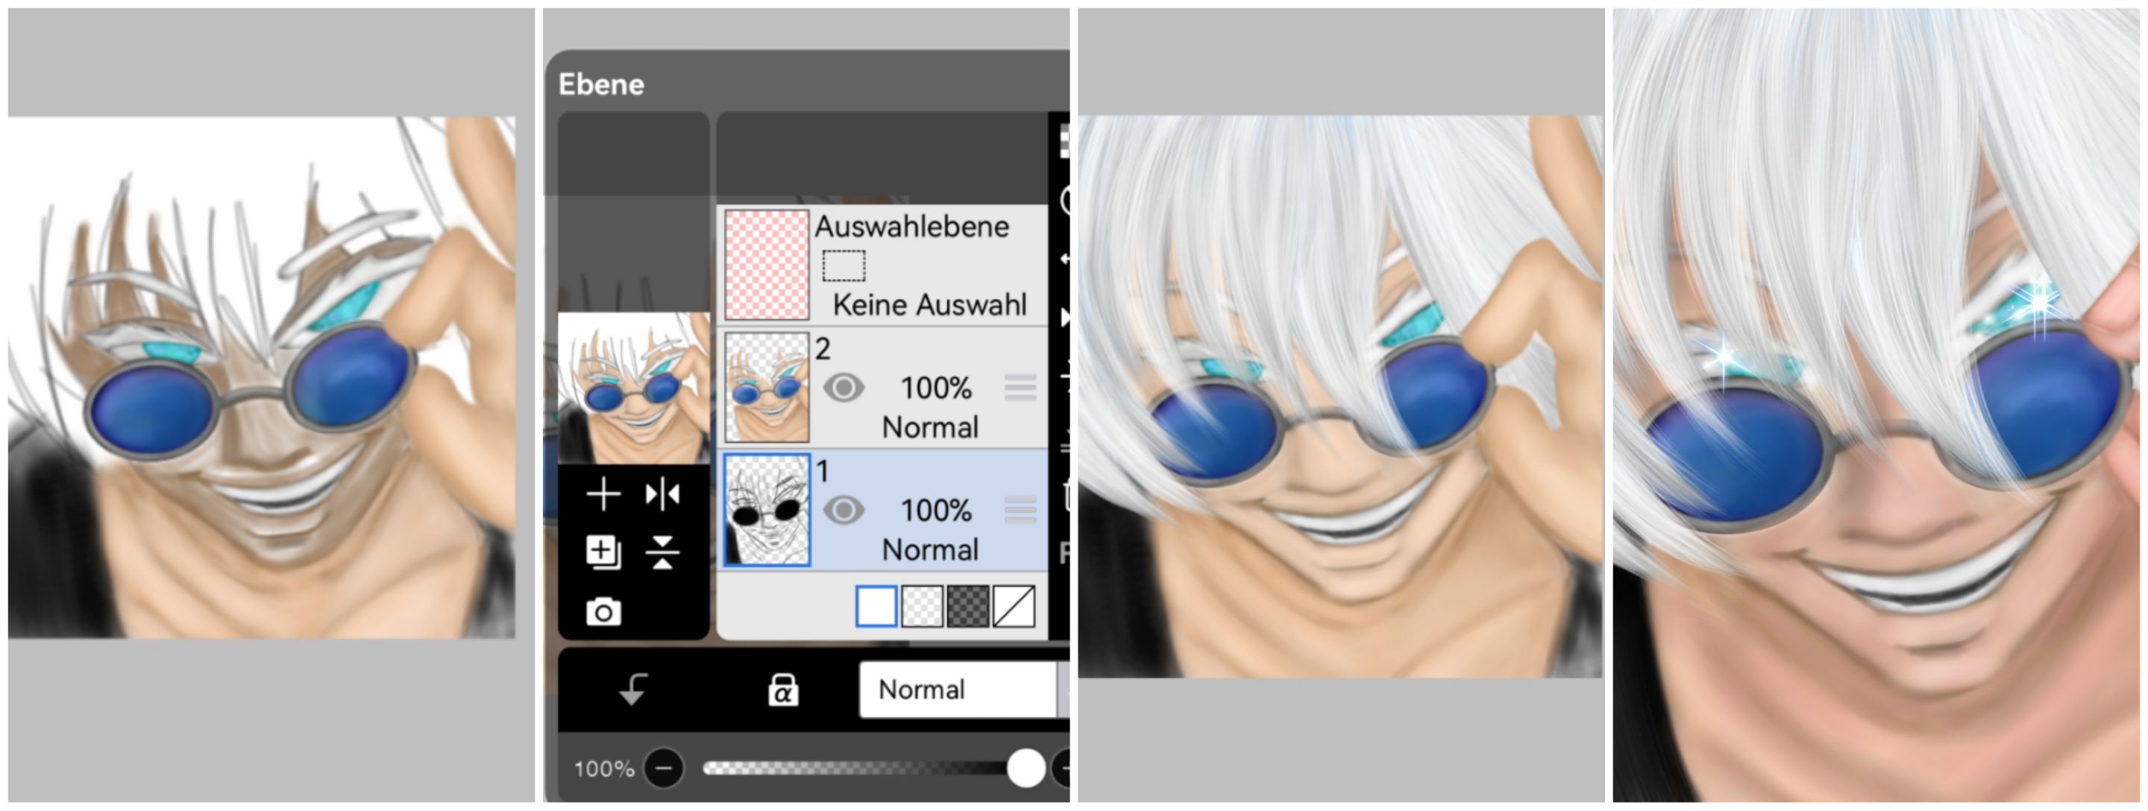Click the canvas preview thumbnail in the Ebene panel
The width and height of the screenshot is (2148, 811).
[633, 388]
